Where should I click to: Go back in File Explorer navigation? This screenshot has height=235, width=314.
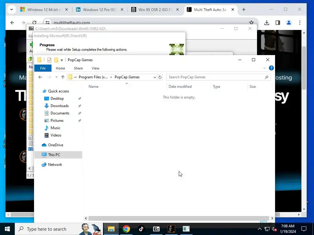(40, 77)
